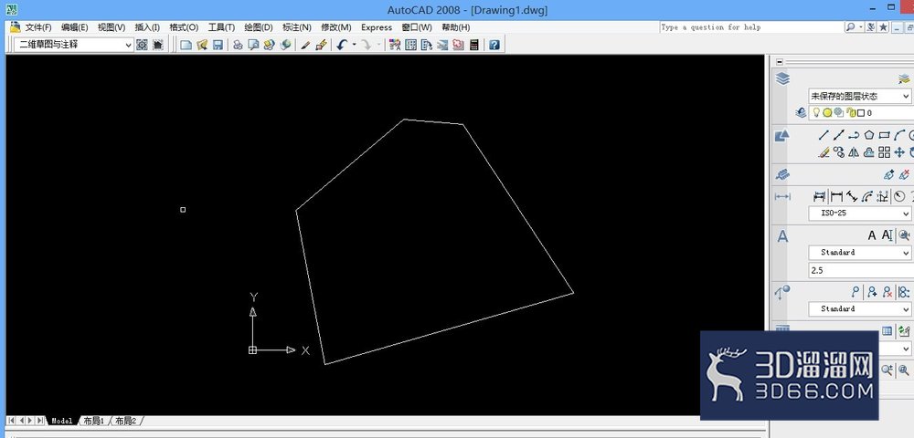Click layer 0 white color swatch
Viewport: 914px width, 438px height.
tap(861, 113)
